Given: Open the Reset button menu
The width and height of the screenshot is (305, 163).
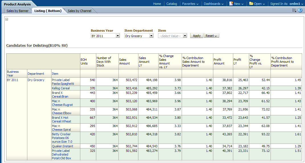Looking at the screenshot, I should click(x=211, y=36).
